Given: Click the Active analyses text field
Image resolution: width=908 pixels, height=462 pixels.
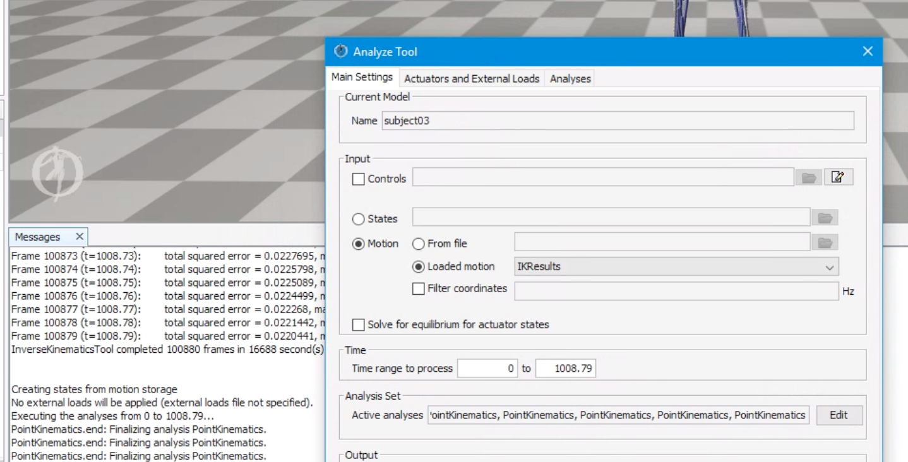Looking at the screenshot, I should [619, 415].
